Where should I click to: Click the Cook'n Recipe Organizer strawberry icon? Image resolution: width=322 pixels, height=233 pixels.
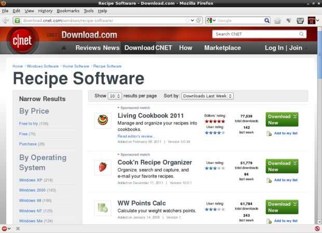click(x=103, y=167)
